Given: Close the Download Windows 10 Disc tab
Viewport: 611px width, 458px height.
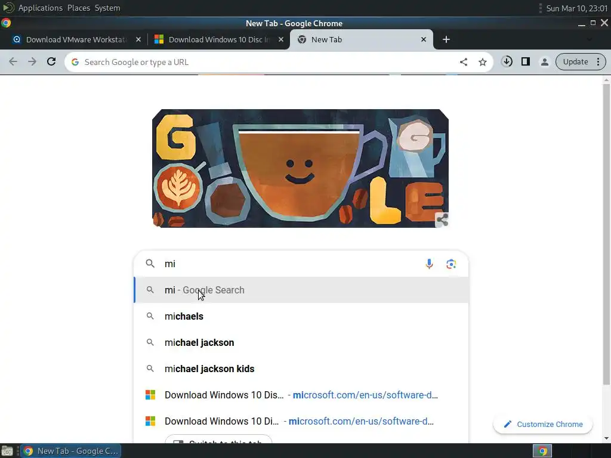Looking at the screenshot, I should coord(280,39).
